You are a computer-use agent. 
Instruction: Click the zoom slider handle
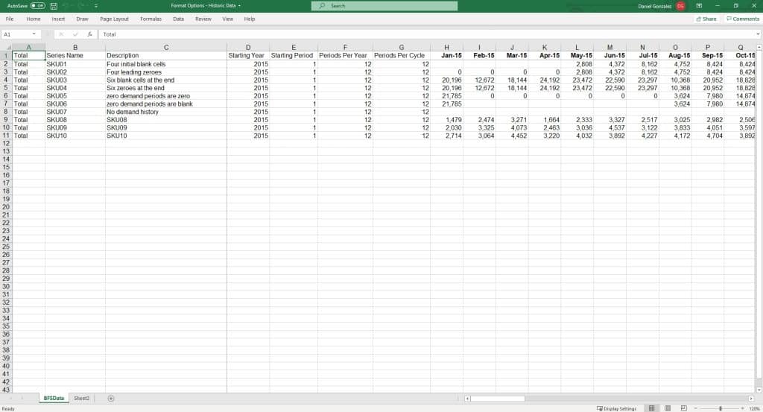(721, 408)
